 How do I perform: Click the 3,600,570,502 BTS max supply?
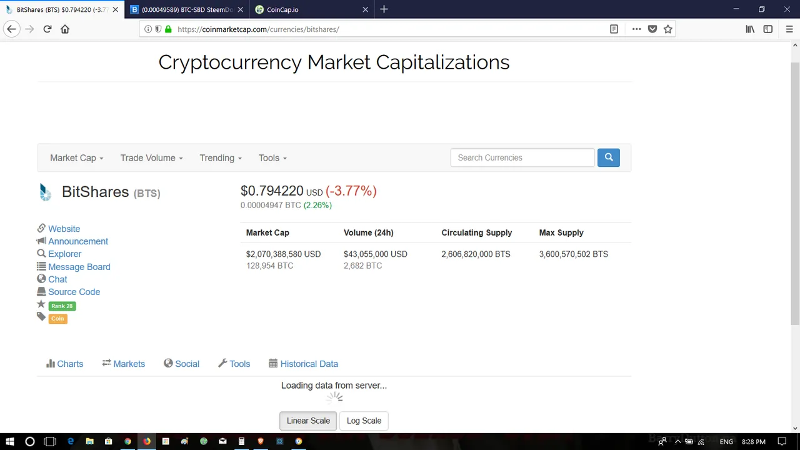[x=573, y=254]
